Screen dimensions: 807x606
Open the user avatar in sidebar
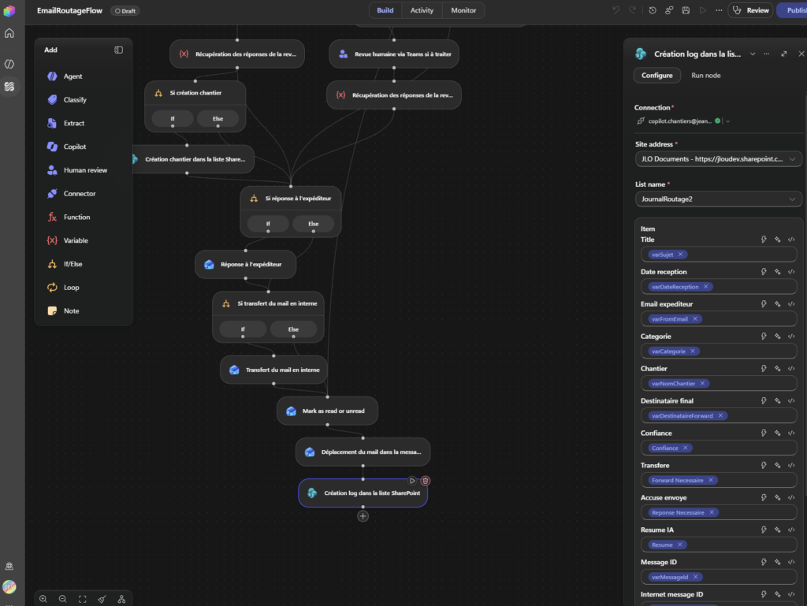[x=9, y=587]
